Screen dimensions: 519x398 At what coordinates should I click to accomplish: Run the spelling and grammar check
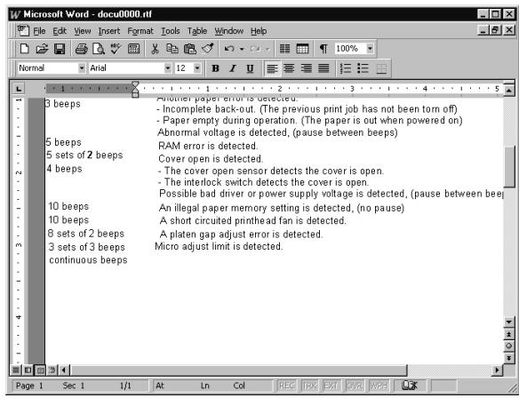point(116,49)
